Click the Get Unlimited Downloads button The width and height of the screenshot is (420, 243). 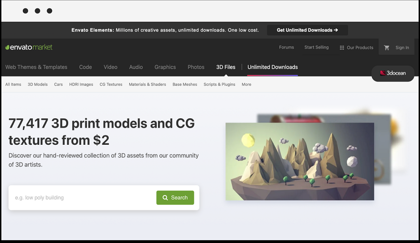307,30
